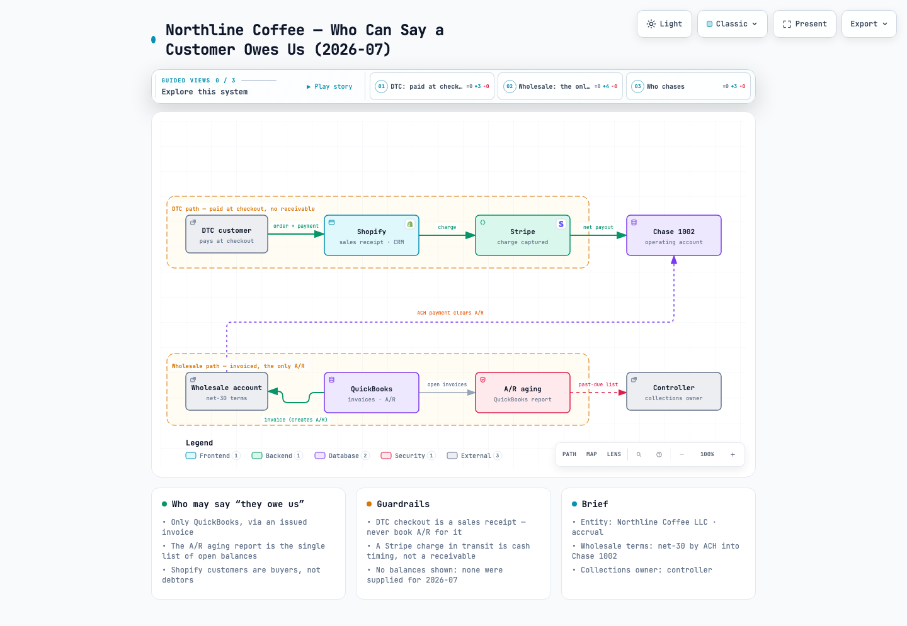Image resolution: width=907 pixels, height=626 pixels.
Task: Enter Present fullscreen mode
Action: coord(804,24)
